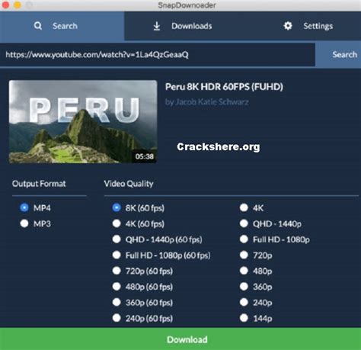
Task: Choose QHD - 1440p (60 fps)
Action: 117,239
